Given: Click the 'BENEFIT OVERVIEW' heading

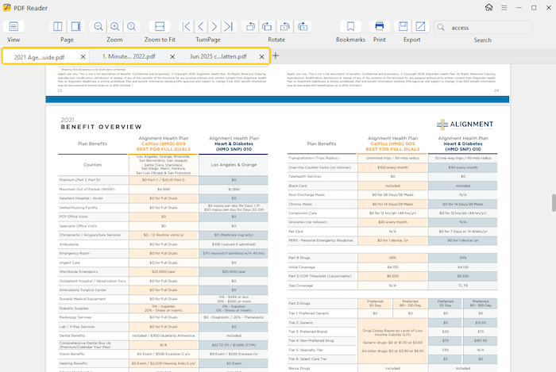Looking at the screenshot, I should [x=102, y=127].
